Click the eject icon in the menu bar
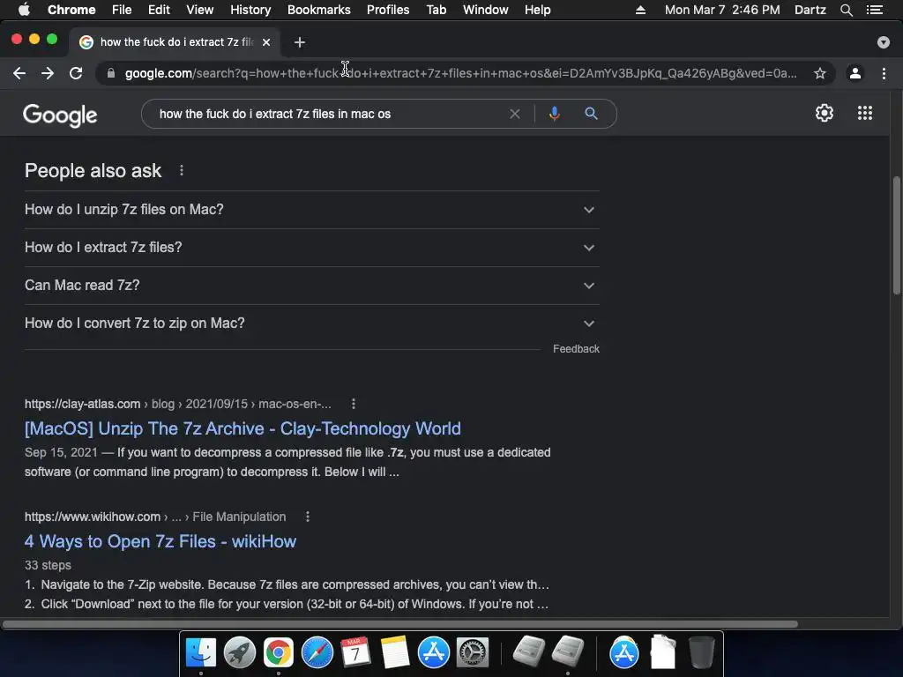The image size is (903, 677). (640, 10)
